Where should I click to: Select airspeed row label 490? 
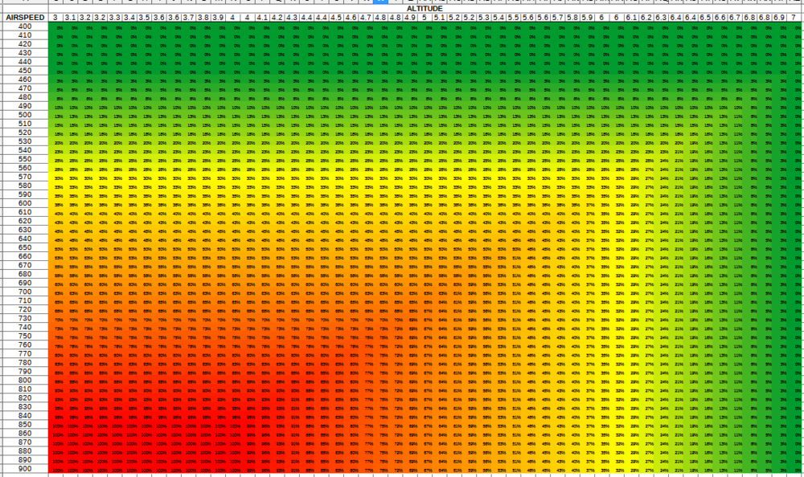pos(25,106)
